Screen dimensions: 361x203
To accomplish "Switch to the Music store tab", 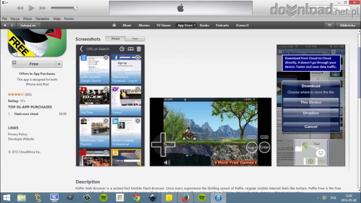I will pyautogui.click(x=127, y=25).
